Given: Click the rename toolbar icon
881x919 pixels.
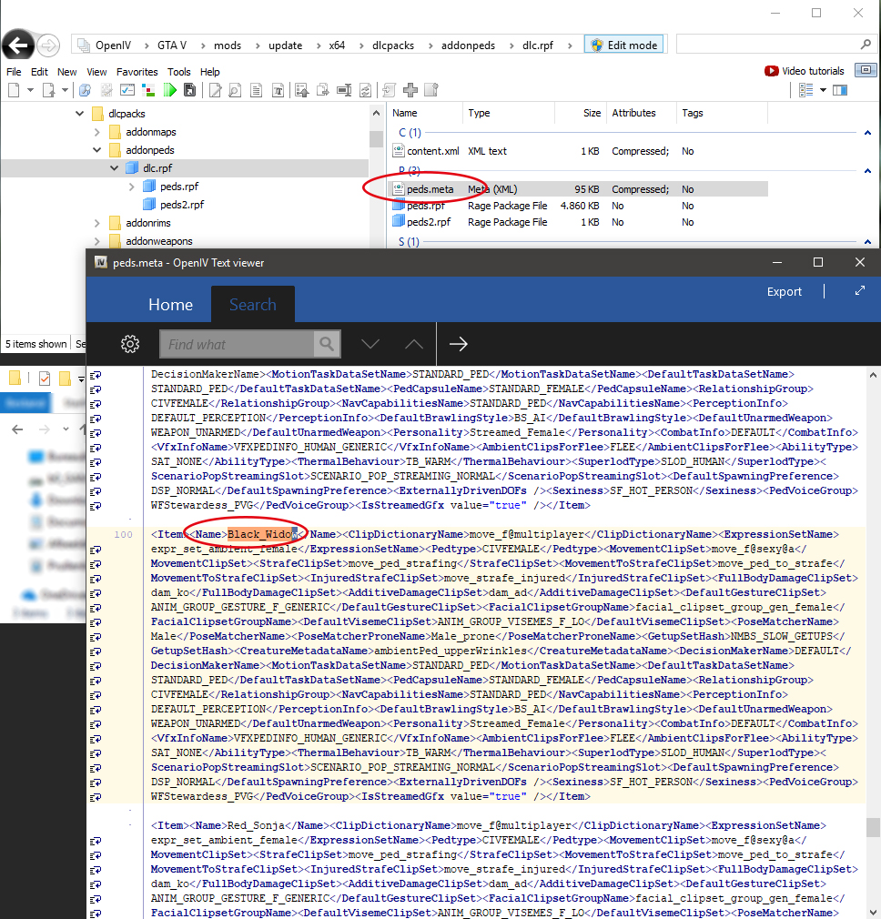Looking at the screenshot, I should coord(344,90).
